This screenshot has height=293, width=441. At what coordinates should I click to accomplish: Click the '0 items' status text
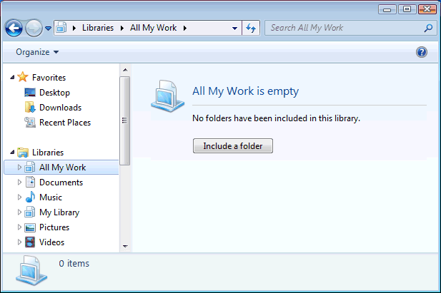point(74,264)
